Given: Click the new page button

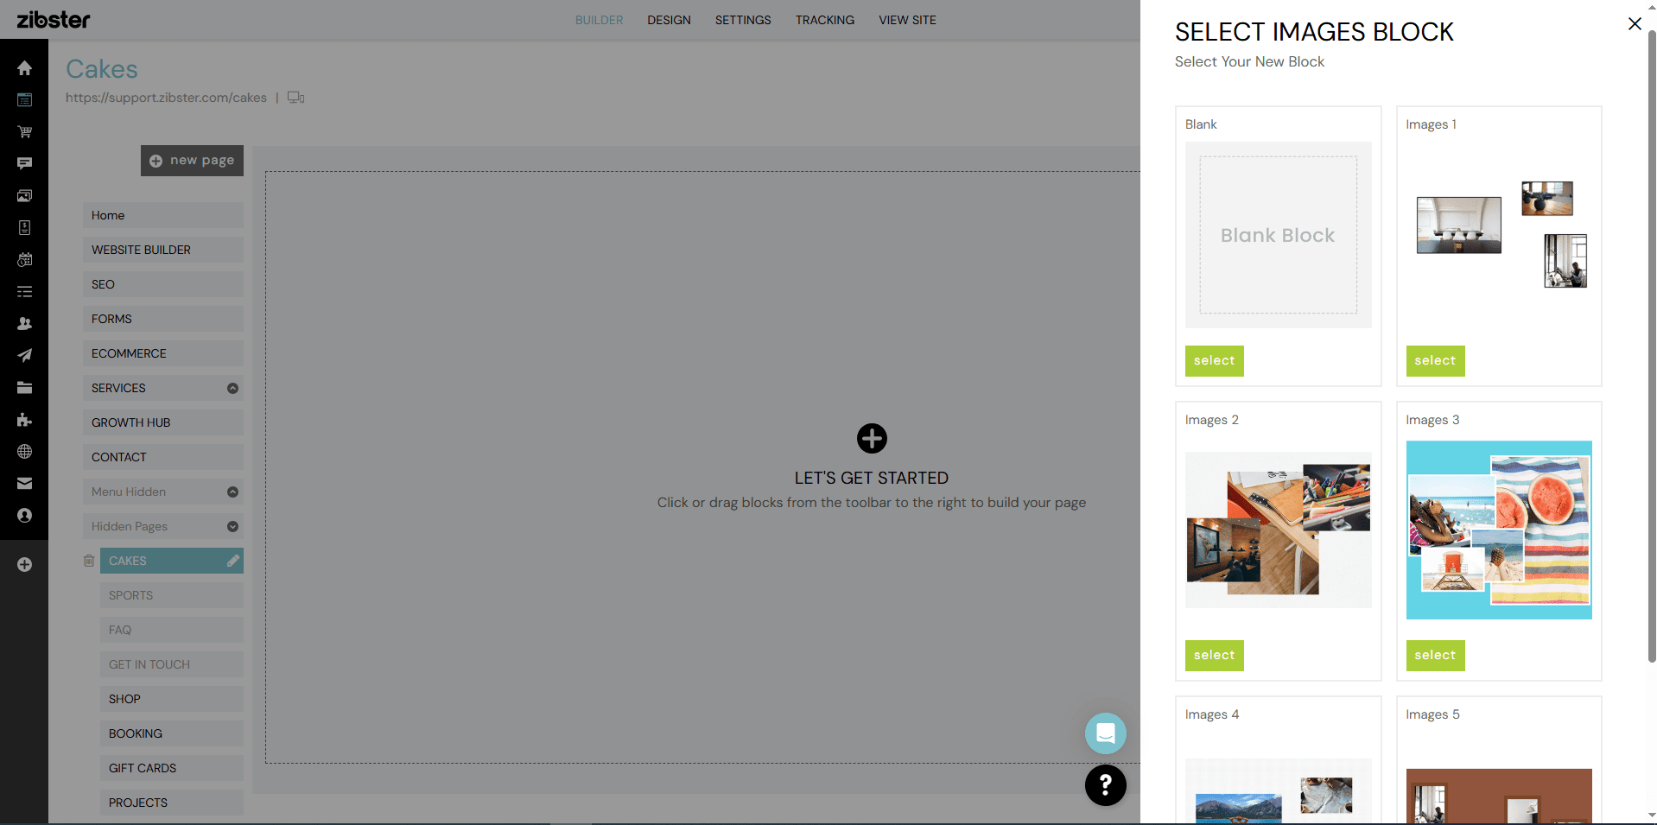Looking at the screenshot, I should pos(192,161).
